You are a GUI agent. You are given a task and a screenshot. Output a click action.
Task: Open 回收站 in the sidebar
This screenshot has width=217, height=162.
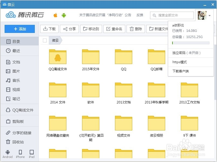pos(19,142)
